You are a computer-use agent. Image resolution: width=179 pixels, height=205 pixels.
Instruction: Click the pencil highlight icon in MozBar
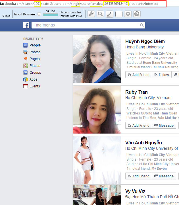click(109, 14)
